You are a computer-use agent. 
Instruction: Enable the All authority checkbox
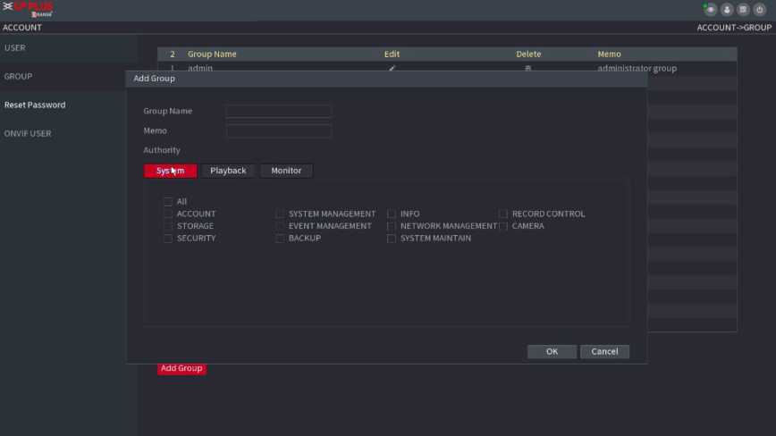pyautogui.click(x=168, y=202)
